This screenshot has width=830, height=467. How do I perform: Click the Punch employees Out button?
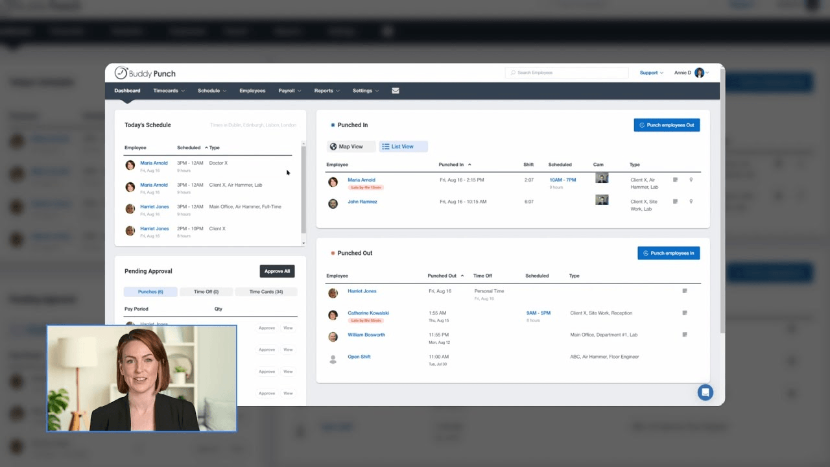667,125
